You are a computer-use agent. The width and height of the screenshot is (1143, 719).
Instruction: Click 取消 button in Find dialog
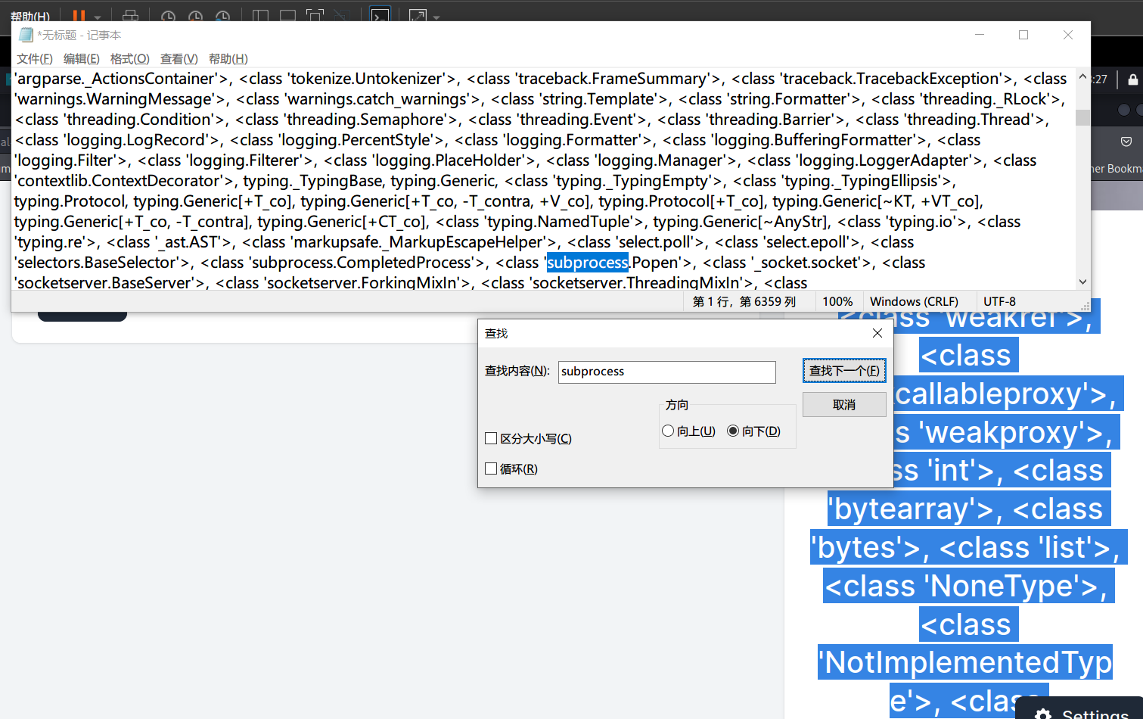(844, 404)
